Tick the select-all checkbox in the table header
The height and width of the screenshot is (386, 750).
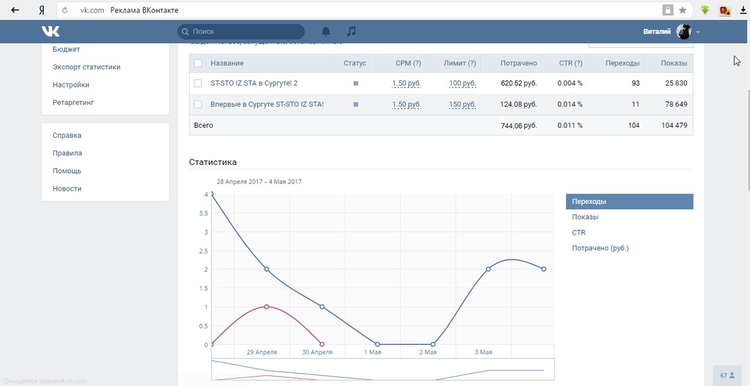(198, 63)
